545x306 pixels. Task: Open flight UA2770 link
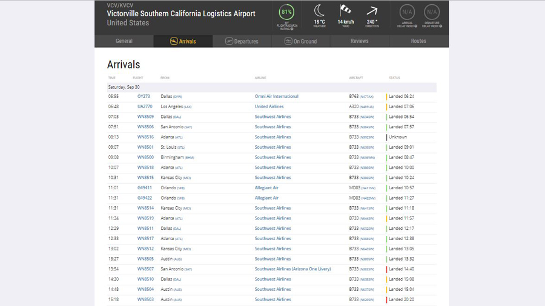145,106
